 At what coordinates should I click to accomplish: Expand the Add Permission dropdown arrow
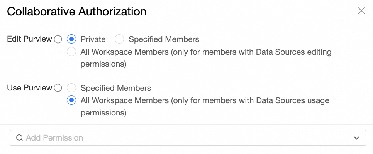tap(356, 138)
